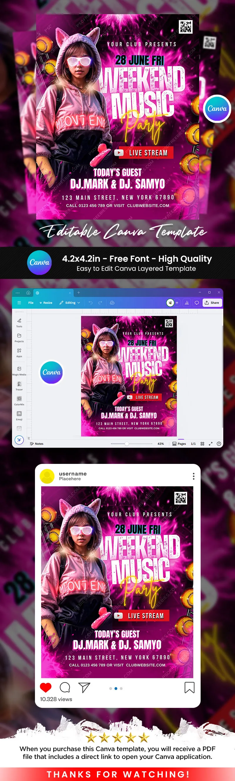Image resolution: width=235 pixels, height=781 pixels.
Task: Open the ColorMix app in sidebar
Action: click(19, 400)
